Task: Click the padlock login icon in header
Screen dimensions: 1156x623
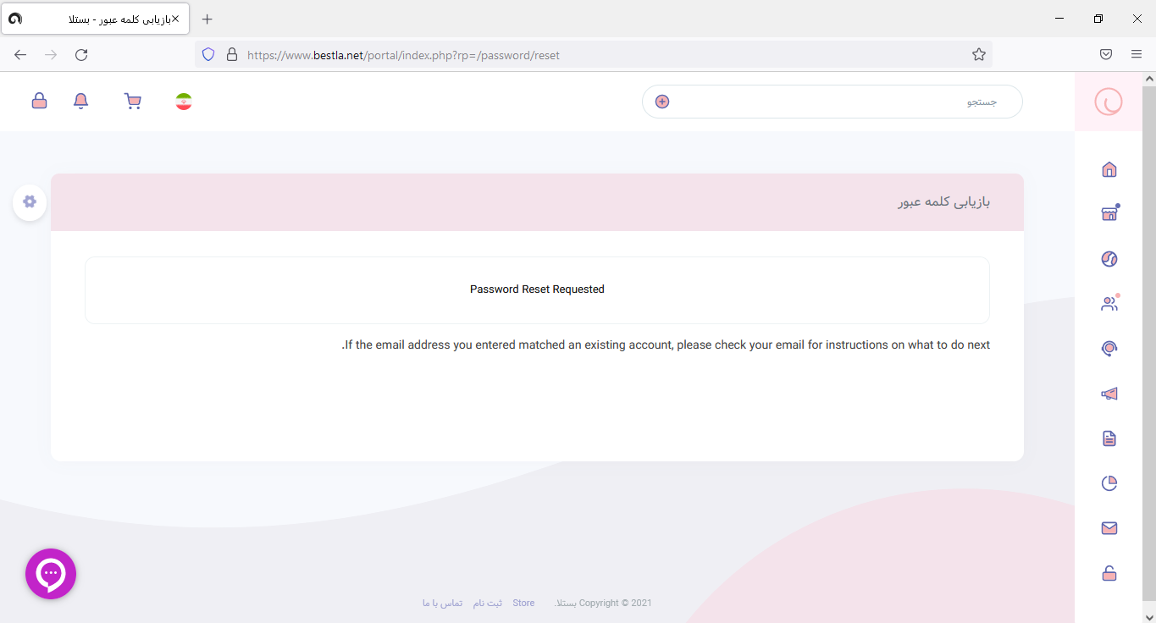Action: [39, 101]
